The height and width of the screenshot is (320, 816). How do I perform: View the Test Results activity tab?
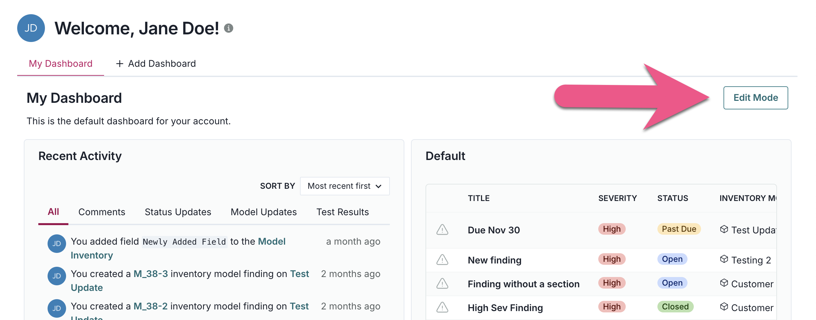tap(343, 212)
